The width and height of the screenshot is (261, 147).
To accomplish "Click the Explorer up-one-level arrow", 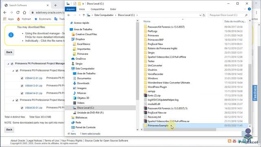I will (x=84, y=15).
